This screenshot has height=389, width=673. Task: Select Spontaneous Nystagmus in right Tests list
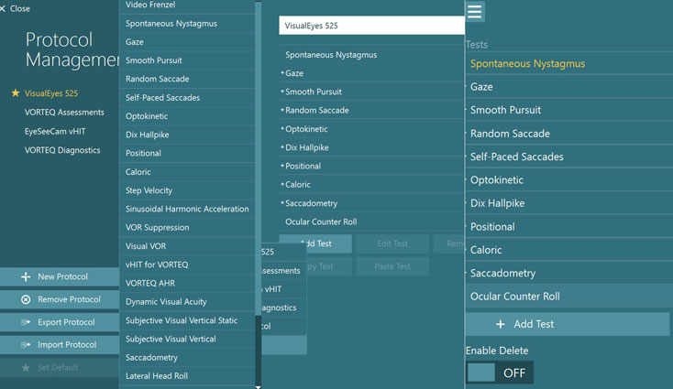click(x=569, y=64)
